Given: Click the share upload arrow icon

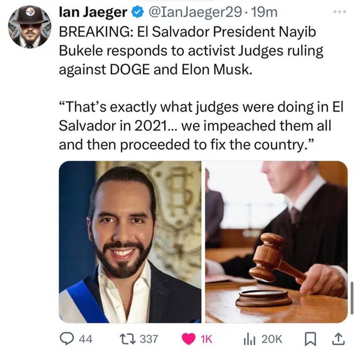Looking at the screenshot, I should point(338,339).
